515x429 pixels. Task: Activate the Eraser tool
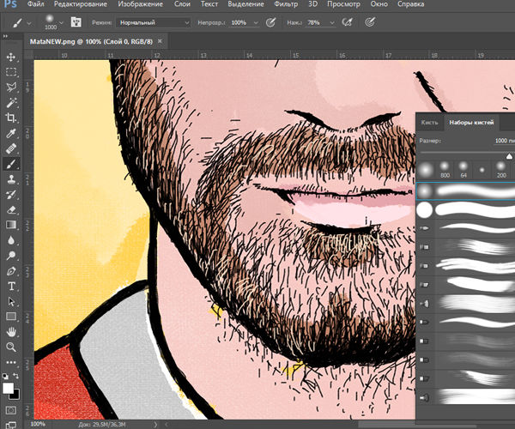(x=12, y=208)
